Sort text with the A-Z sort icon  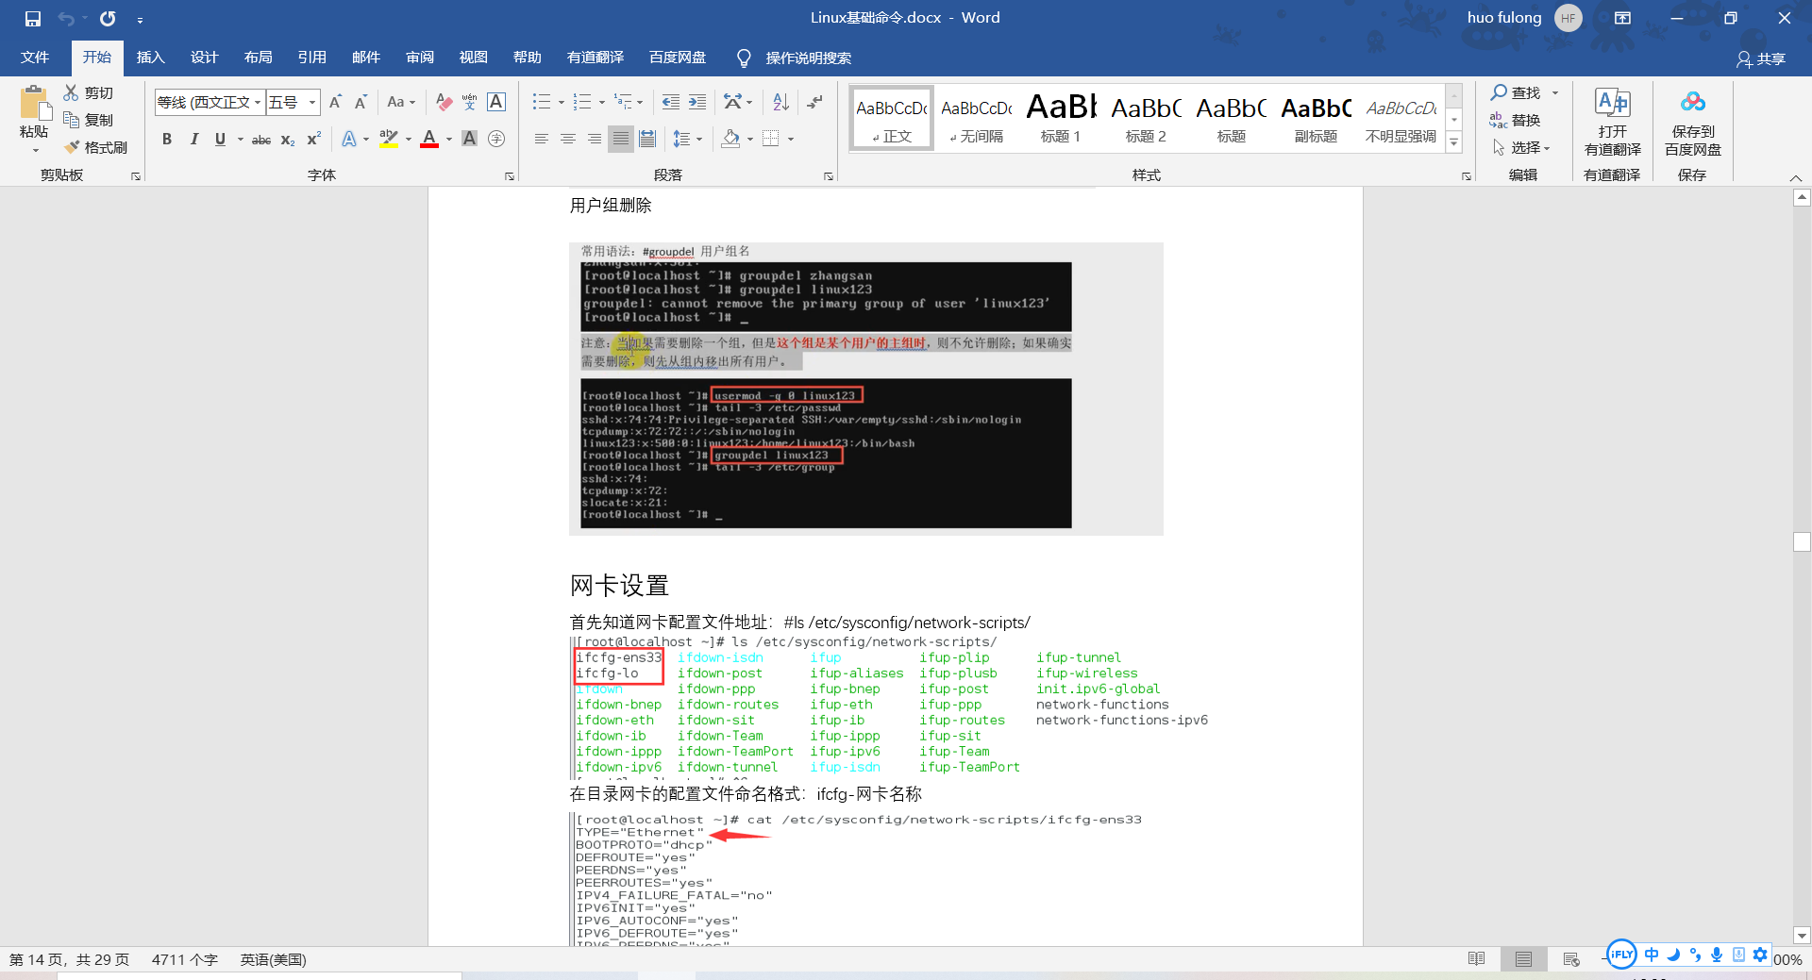(x=780, y=102)
